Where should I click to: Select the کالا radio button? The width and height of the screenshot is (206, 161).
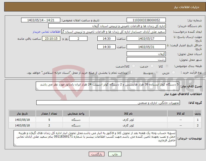(167, 66)
